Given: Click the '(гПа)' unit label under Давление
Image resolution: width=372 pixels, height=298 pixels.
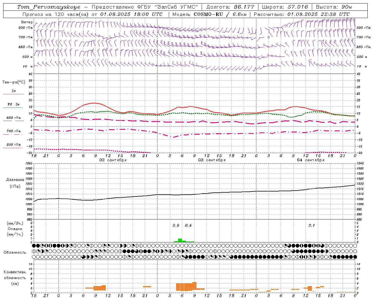Looking at the screenshot, I should click(x=15, y=187).
